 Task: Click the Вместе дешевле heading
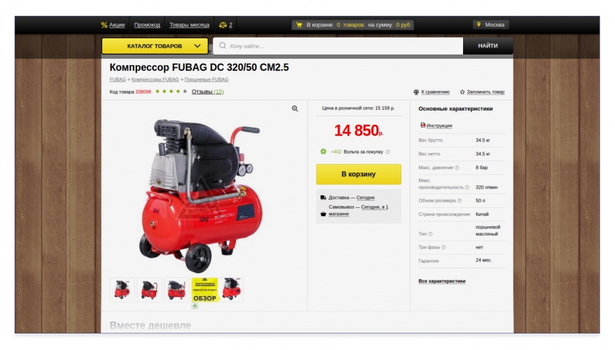150,325
